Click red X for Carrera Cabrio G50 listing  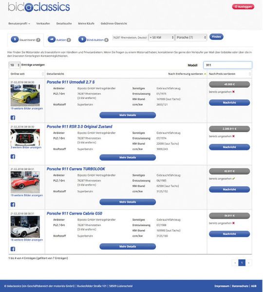(x=233, y=223)
